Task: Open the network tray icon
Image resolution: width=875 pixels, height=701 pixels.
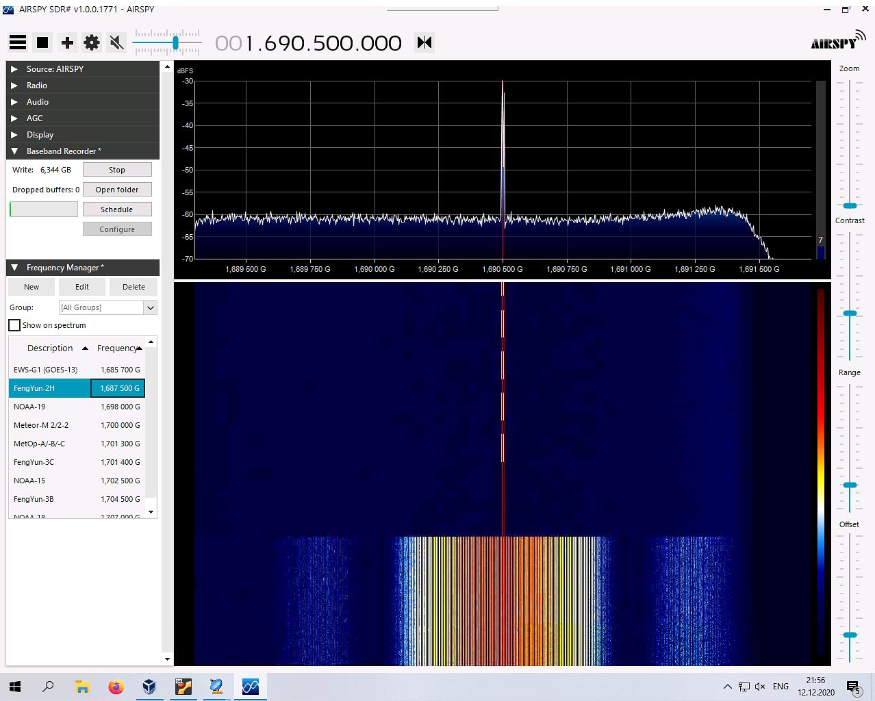Action: coord(744,687)
